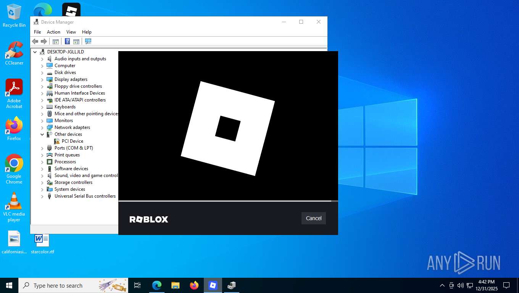This screenshot has width=519, height=293.
Task: Show hidden icons tray chevron
Action: coord(442,285)
